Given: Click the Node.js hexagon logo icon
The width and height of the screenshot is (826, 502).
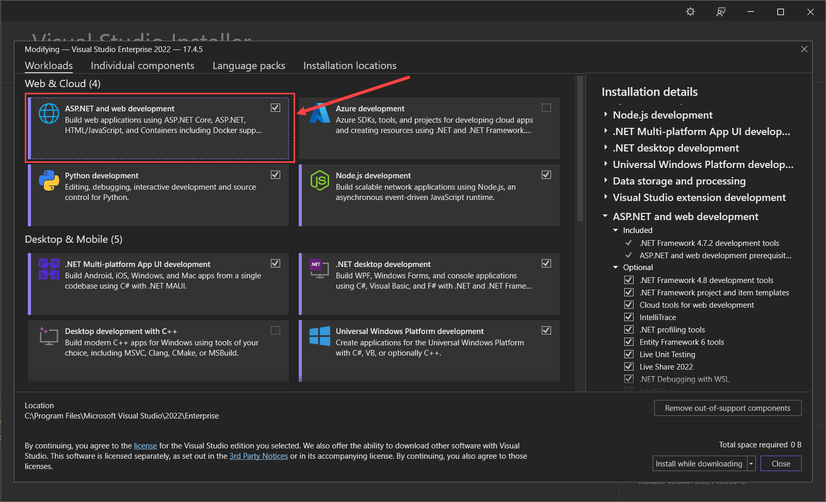Looking at the screenshot, I should [x=320, y=180].
